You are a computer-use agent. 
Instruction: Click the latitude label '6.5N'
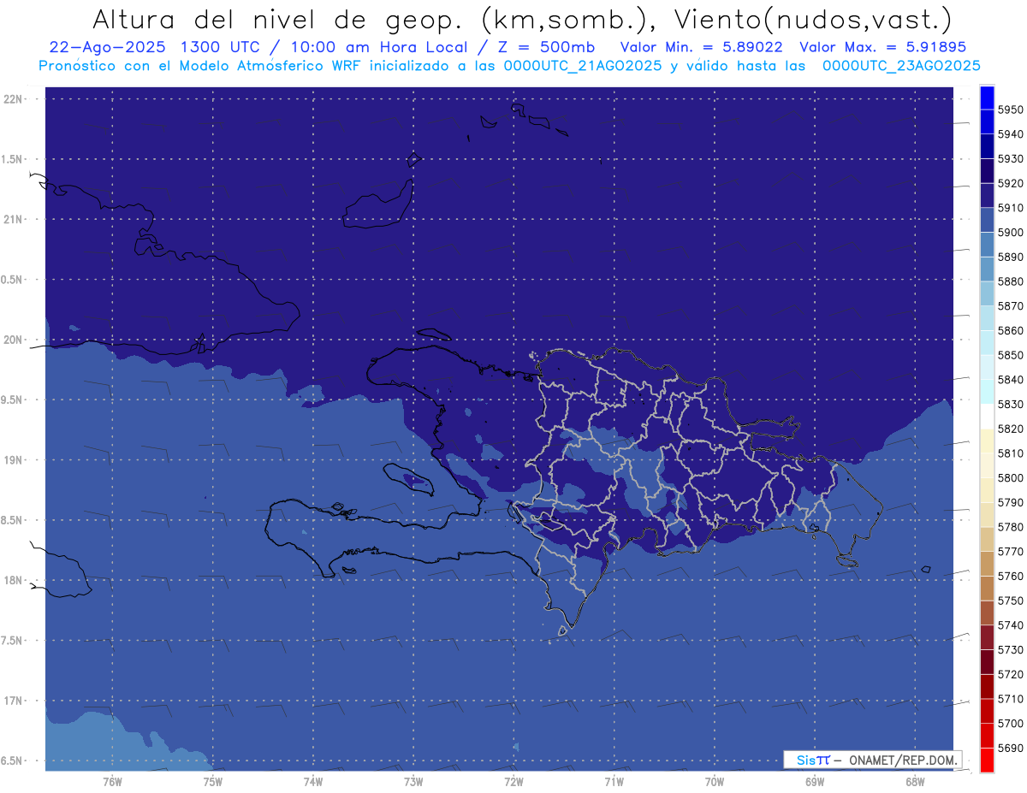[13, 760]
